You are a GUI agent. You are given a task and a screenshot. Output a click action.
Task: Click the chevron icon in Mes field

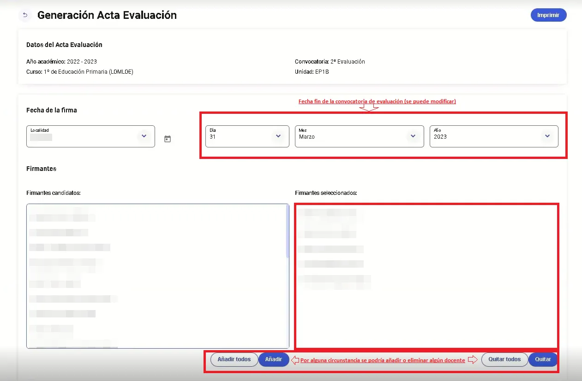pyautogui.click(x=413, y=136)
